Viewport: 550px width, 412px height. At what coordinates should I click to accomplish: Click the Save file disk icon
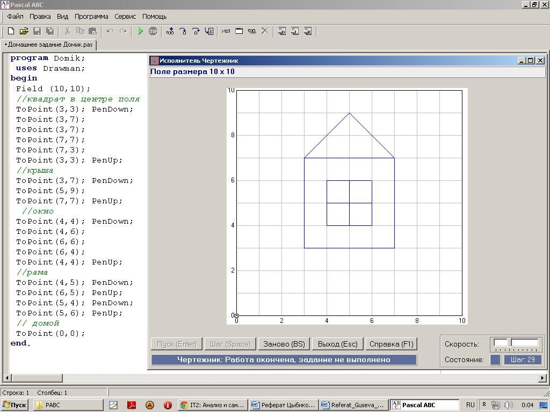(37, 31)
